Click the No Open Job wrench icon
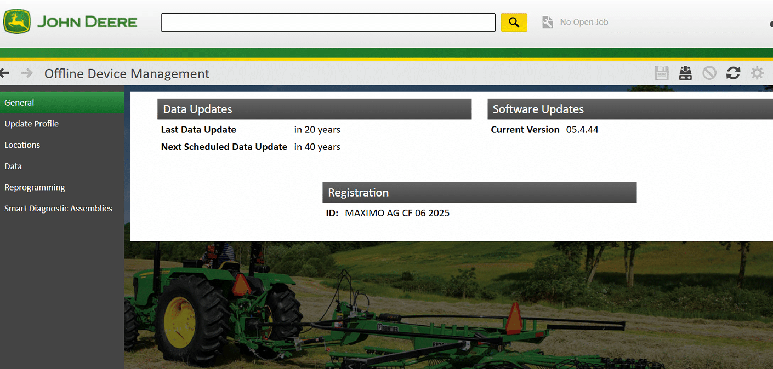Image resolution: width=773 pixels, height=369 pixels. (547, 22)
